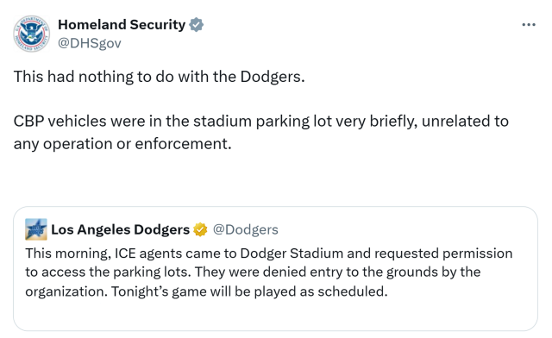This screenshot has width=552, height=338.
Task: Click the Homeland Security display name
Action: (122, 25)
